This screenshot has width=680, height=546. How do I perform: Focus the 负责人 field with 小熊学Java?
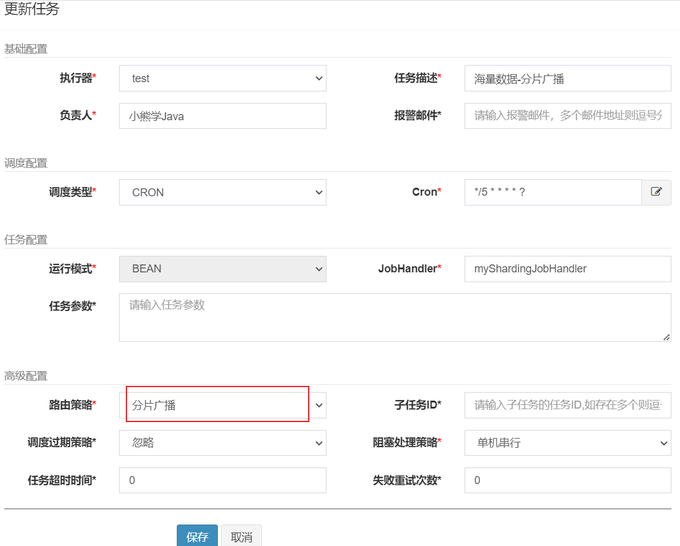(223, 116)
